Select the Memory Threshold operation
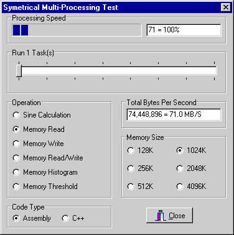 click(x=45, y=187)
